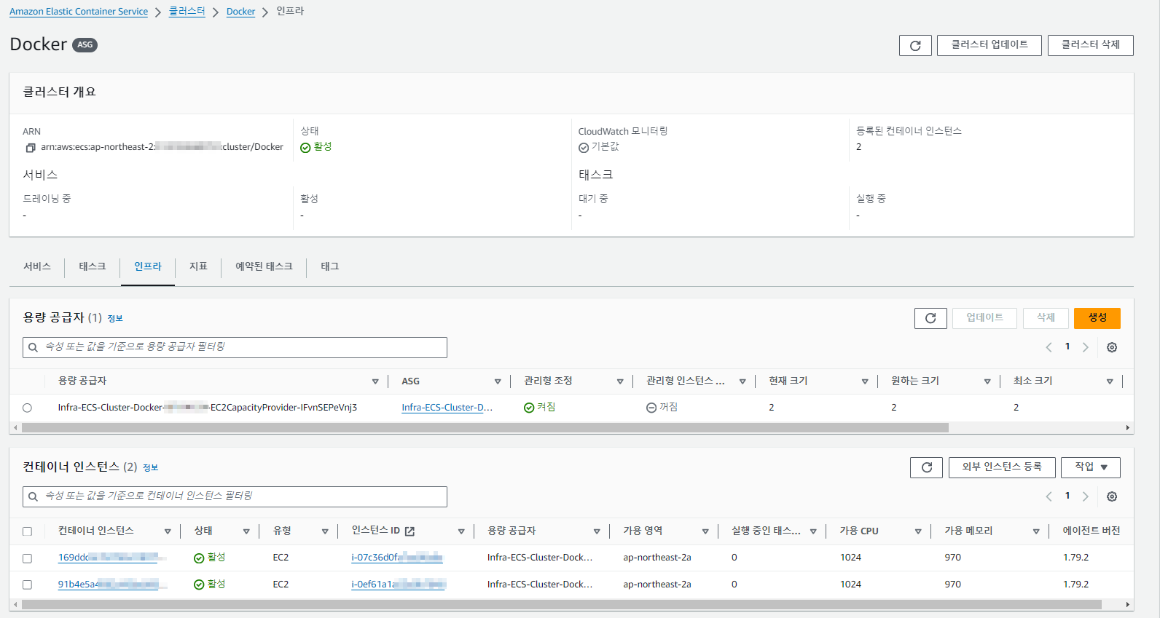
Task: Open 클러스터 breadcrumb link
Action: [187, 12]
